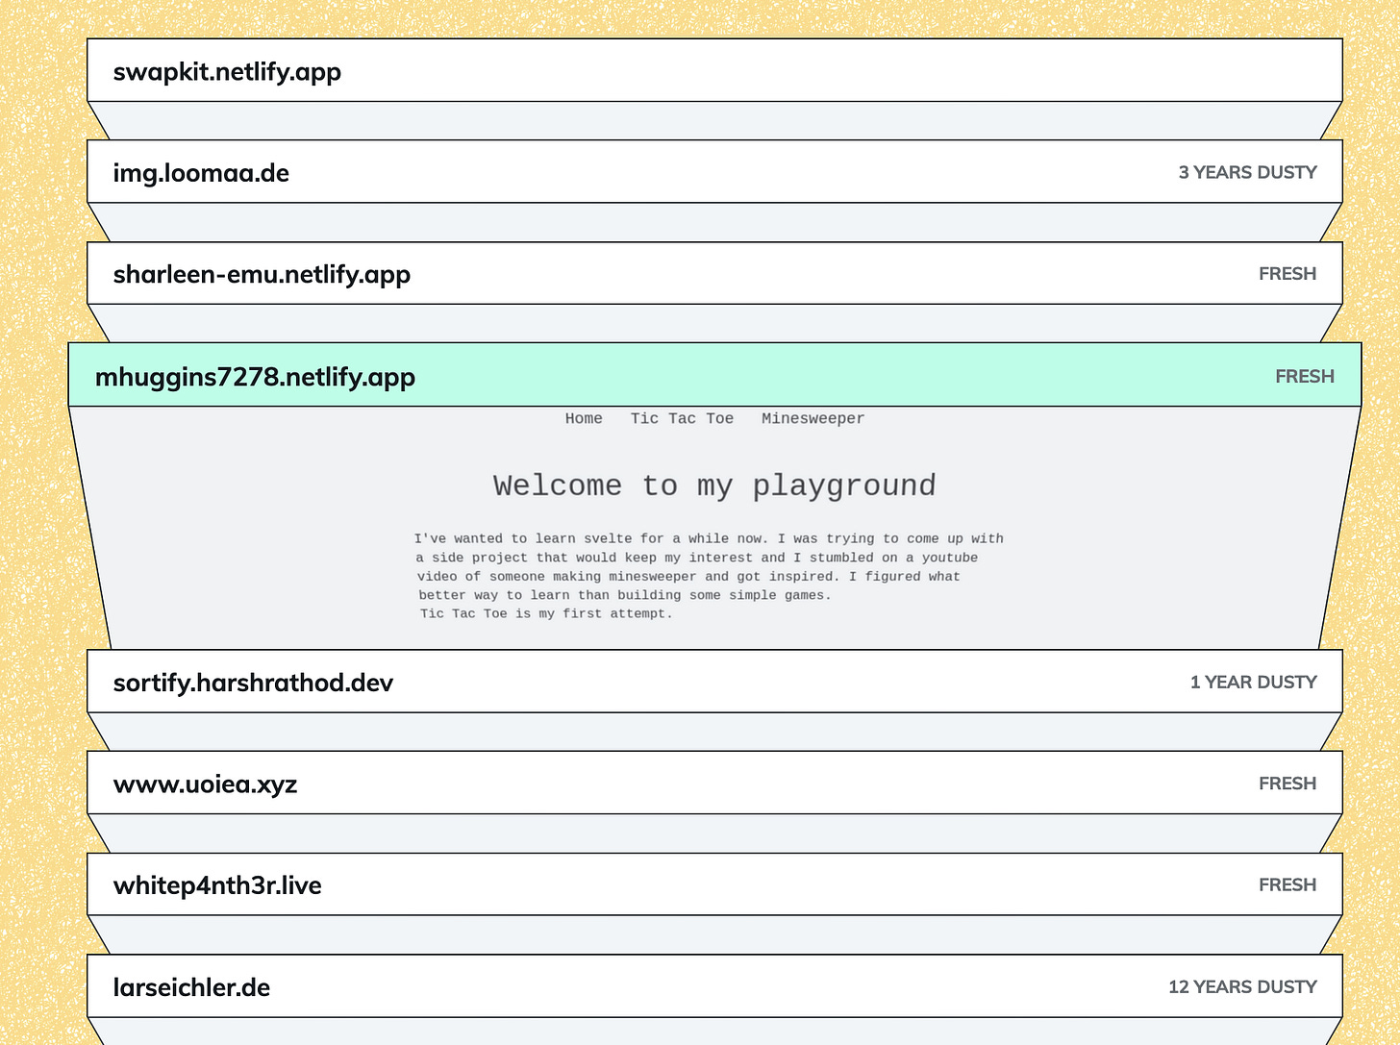Click the Welcome to my playground heading
1400x1045 pixels.
click(x=714, y=485)
